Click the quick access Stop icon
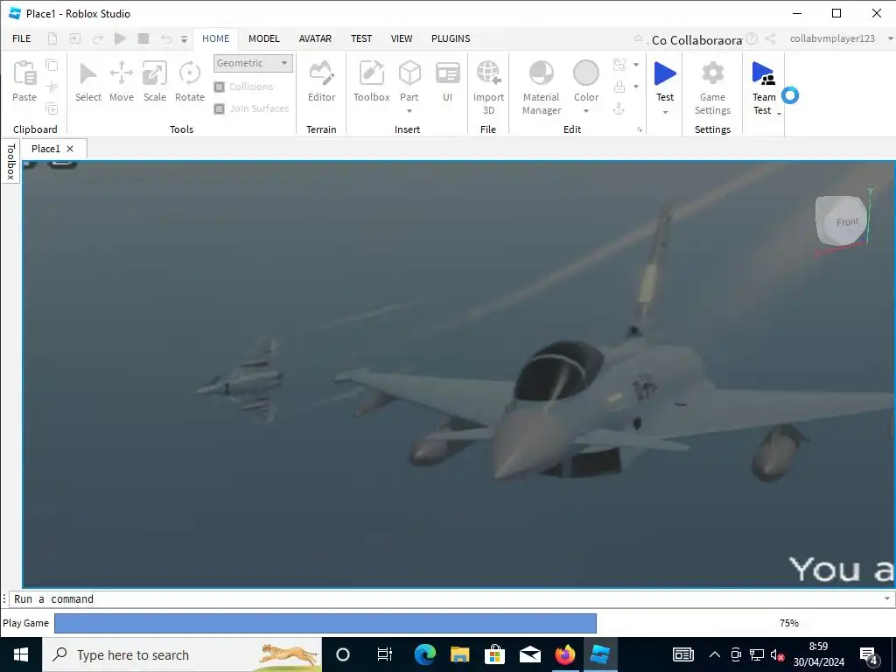This screenshot has height=672, width=896. pos(143,38)
